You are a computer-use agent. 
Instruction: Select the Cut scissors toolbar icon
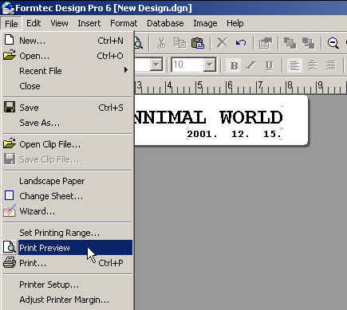click(x=161, y=43)
